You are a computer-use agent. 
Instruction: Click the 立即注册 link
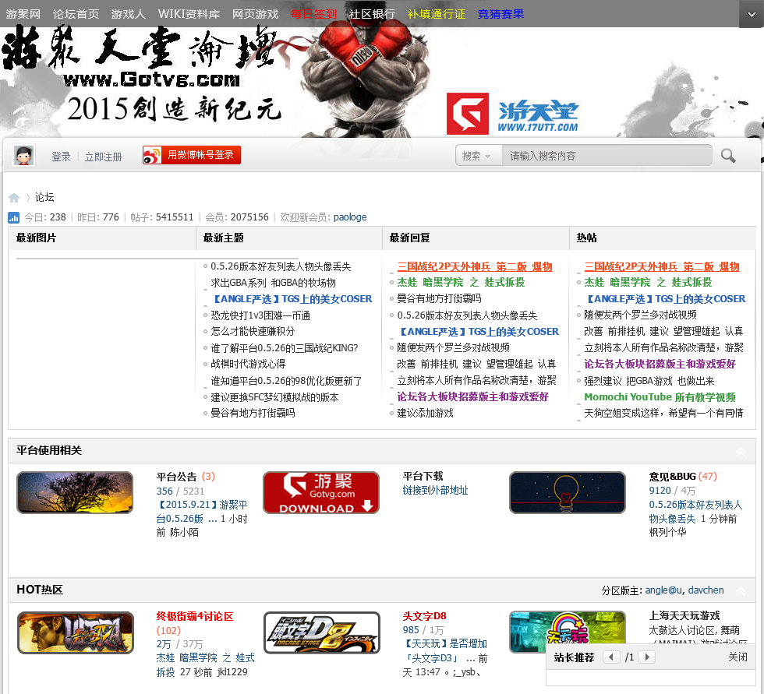click(x=103, y=157)
